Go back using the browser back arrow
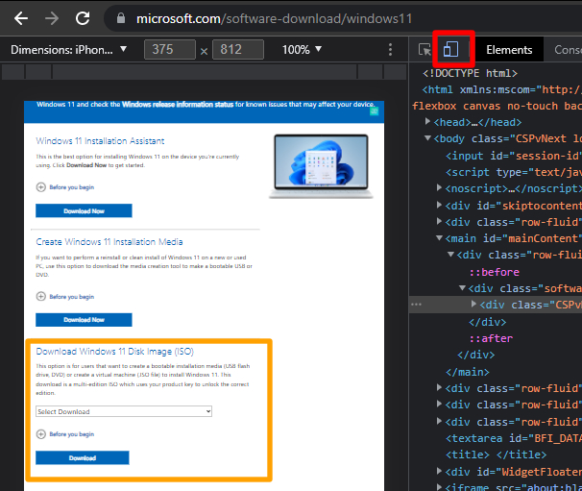 tap(20, 18)
